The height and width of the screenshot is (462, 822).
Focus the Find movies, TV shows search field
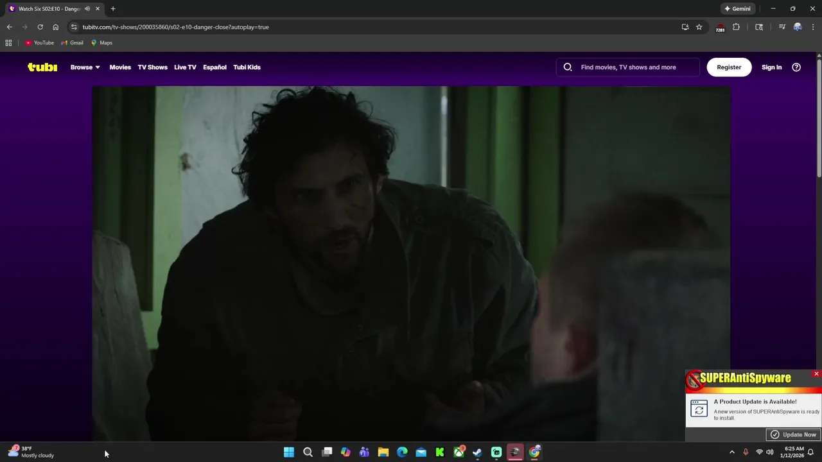click(628, 67)
